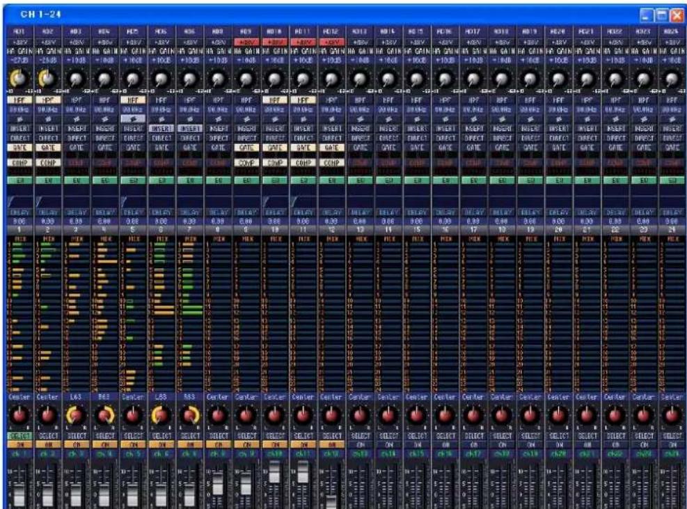Open the AD1 input patch selector
Image resolution: width=687 pixels, height=509 pixels.
19,31
